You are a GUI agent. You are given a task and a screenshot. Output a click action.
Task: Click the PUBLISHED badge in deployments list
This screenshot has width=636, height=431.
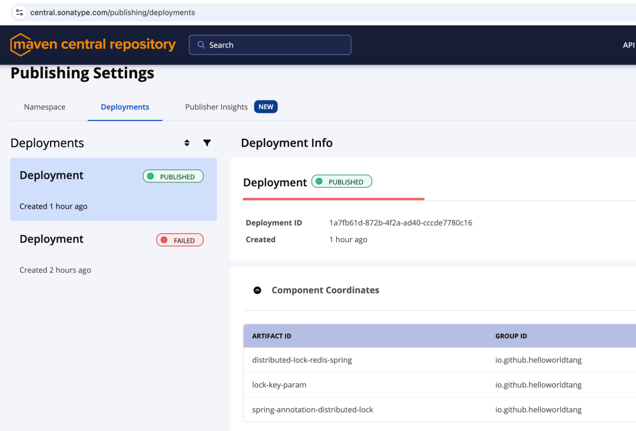click(x=173, y=176)
